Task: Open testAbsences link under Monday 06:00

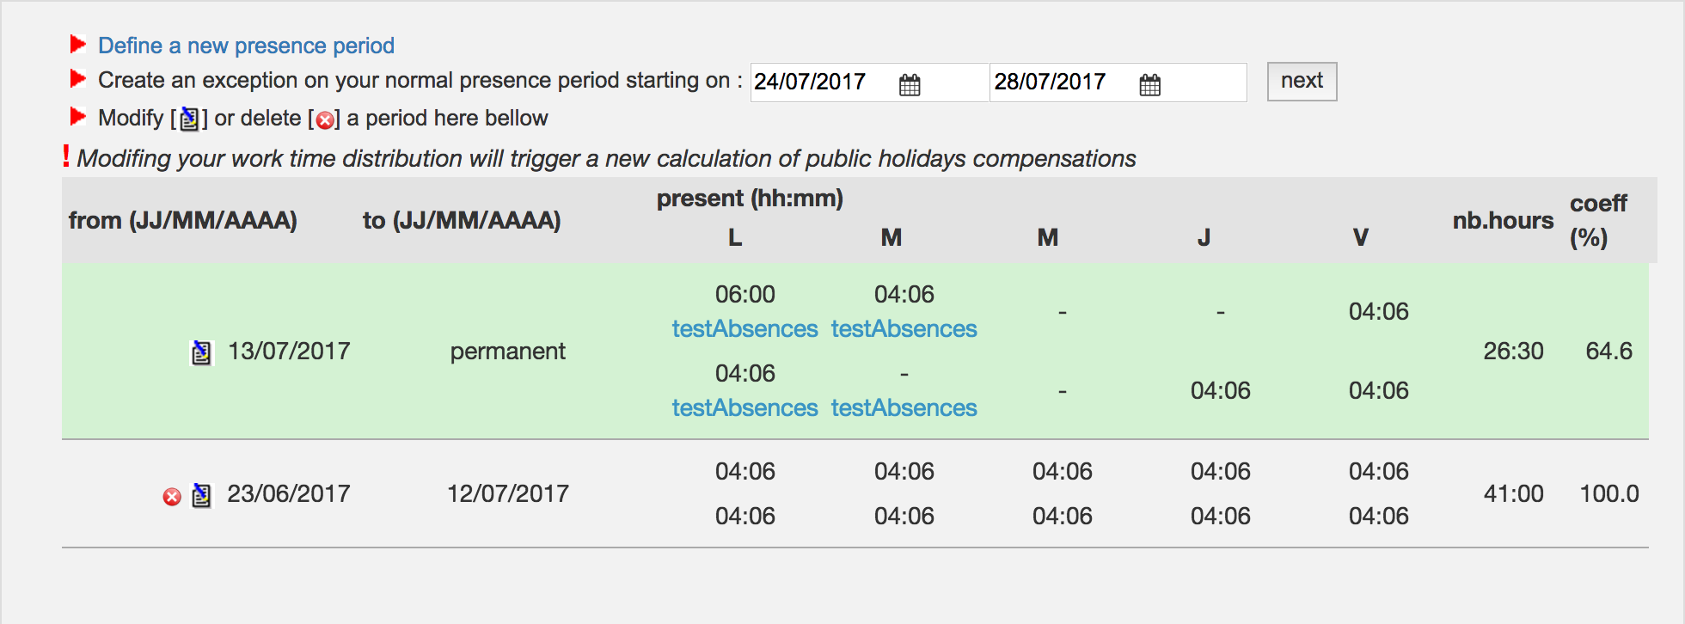Action: [x=744, y=329]
